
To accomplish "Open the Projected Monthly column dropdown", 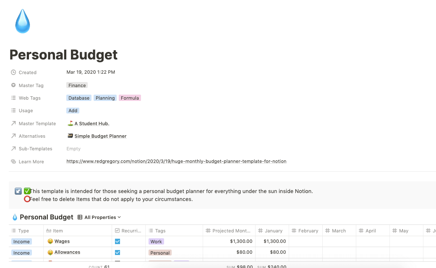I will click(229, 230).
